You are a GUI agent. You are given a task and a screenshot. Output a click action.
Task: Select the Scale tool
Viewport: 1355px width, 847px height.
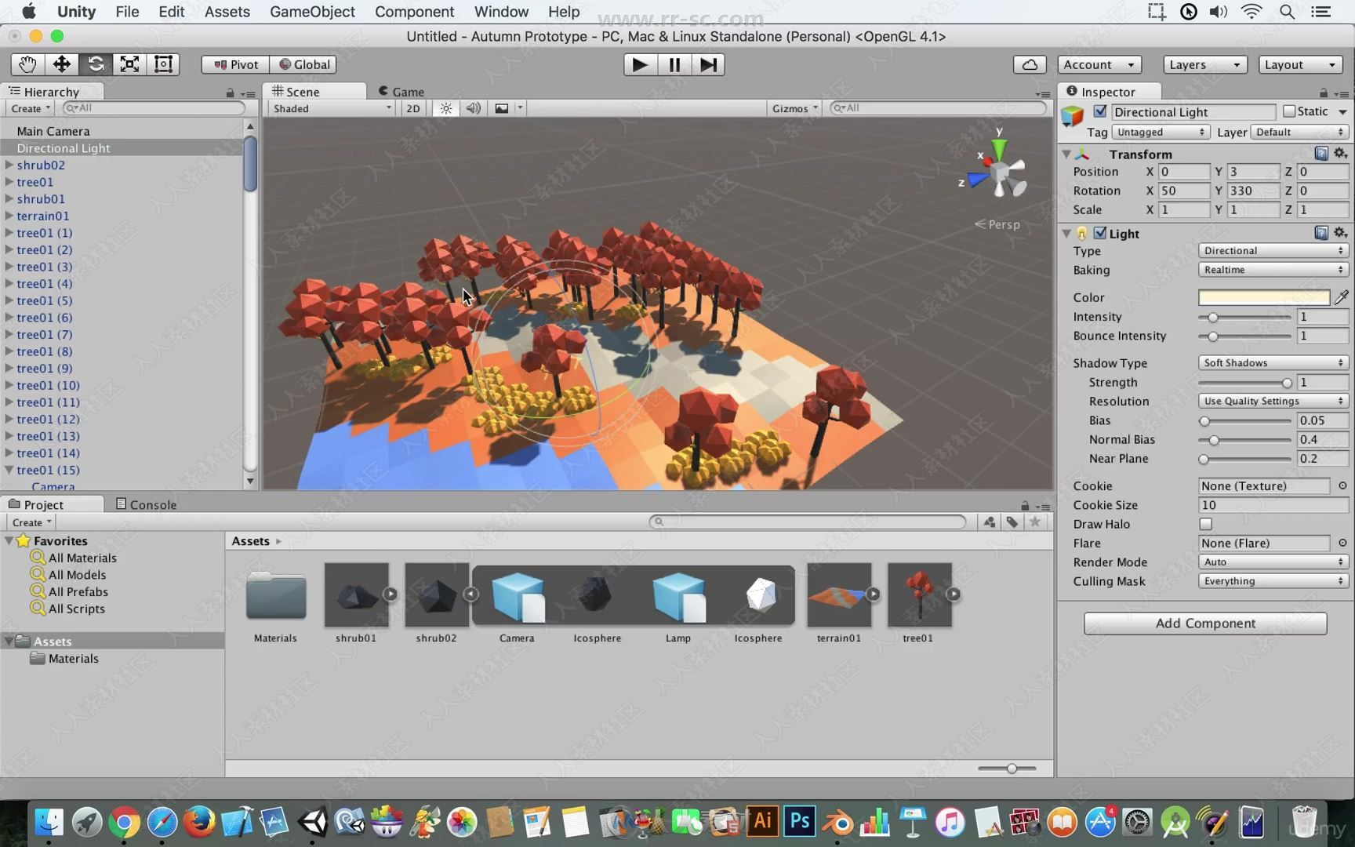coord(129,64)
